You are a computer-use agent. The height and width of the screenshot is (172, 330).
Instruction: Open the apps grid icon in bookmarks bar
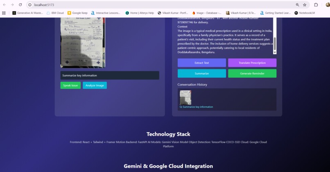(x=4, y=13)
